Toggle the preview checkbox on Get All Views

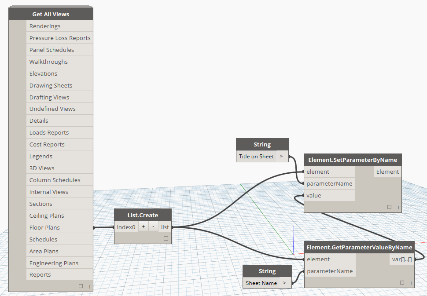tap(81, 285)
